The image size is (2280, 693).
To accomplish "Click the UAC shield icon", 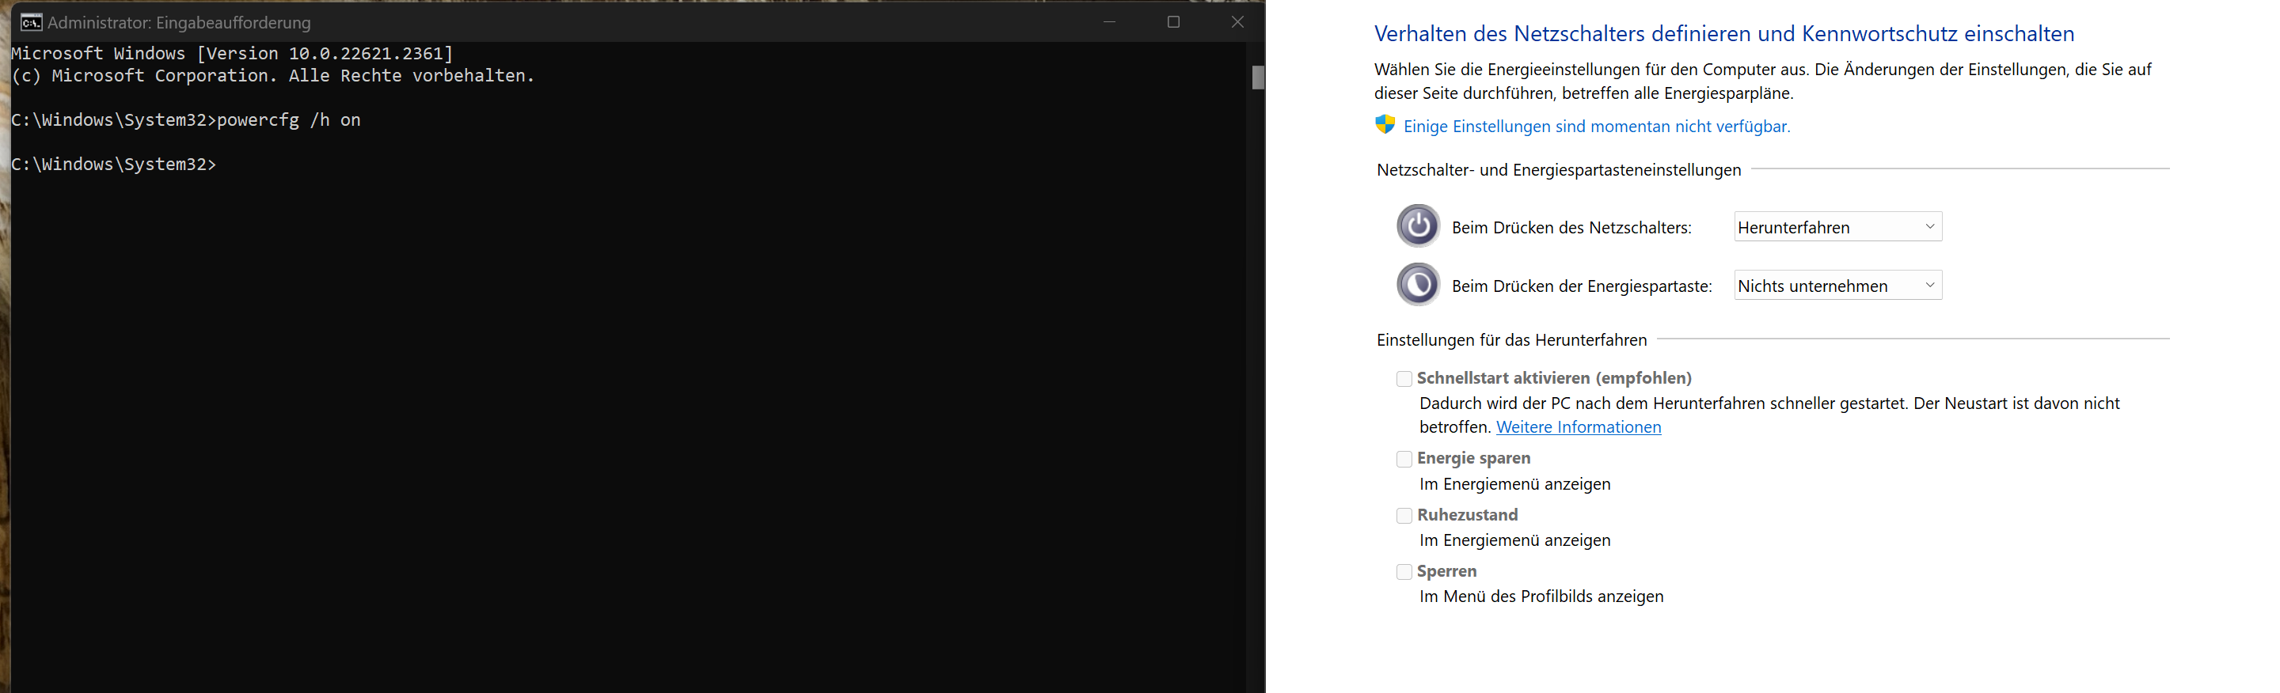I will pos(1385,125).
